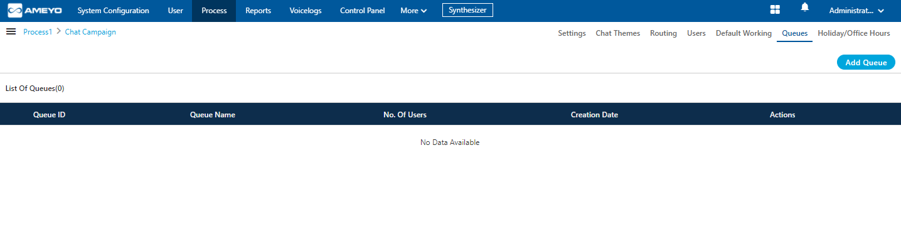
Task: Select the Process menu
Action: tap(214, 11)
